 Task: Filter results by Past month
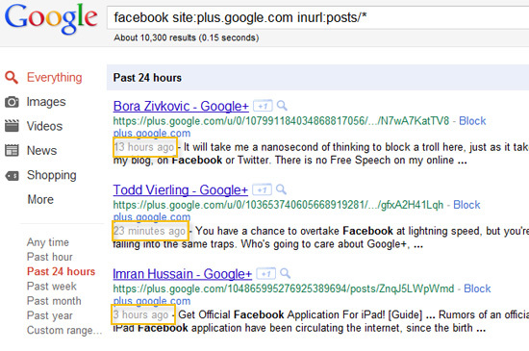54,301
